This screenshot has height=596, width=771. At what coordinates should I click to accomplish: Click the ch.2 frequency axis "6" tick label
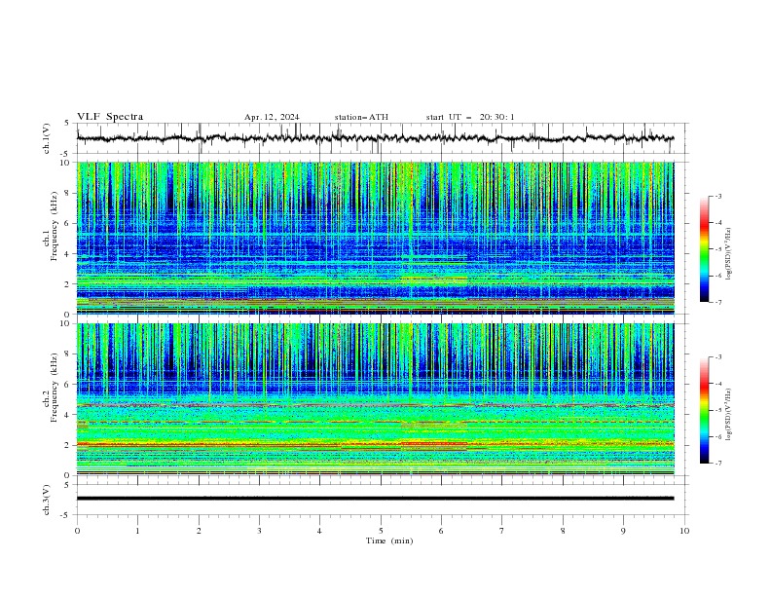68,385
